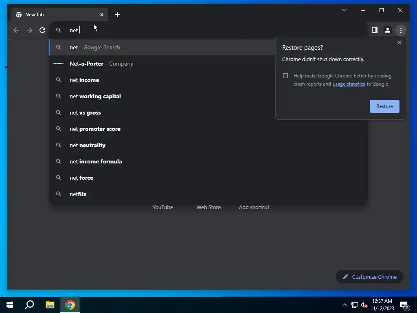Screen dimensions: 417x313
Task: Expand the tab search chevron
Action: click(344, 10)
